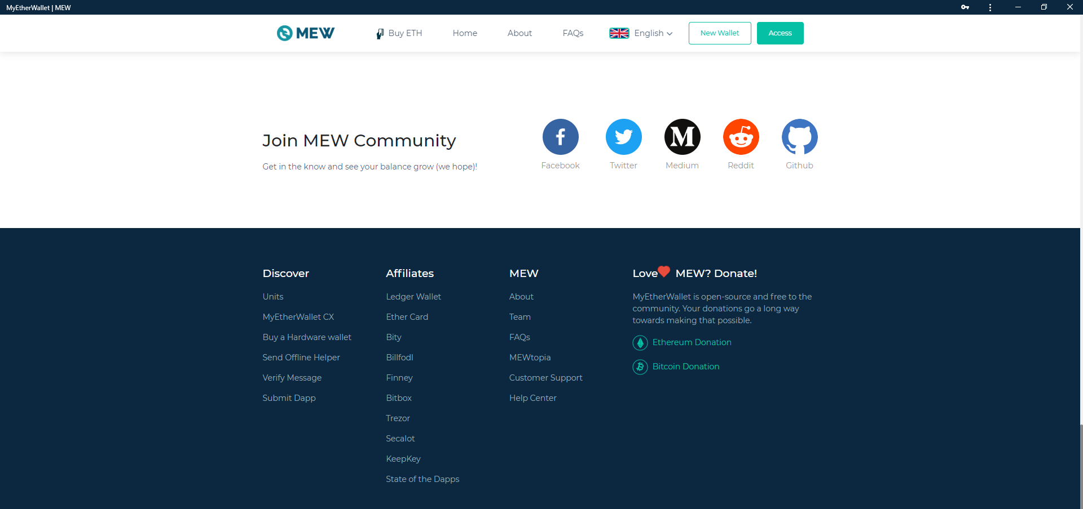Click the Join MEW Community heading
The height and width of the screenshot is (509, 1083).
(x=359, y=140)
